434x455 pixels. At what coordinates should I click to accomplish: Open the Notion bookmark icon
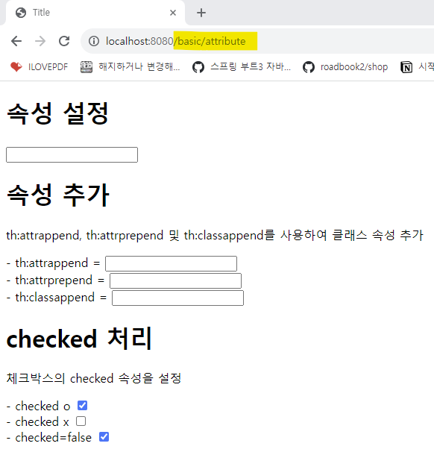click(406, 67)
